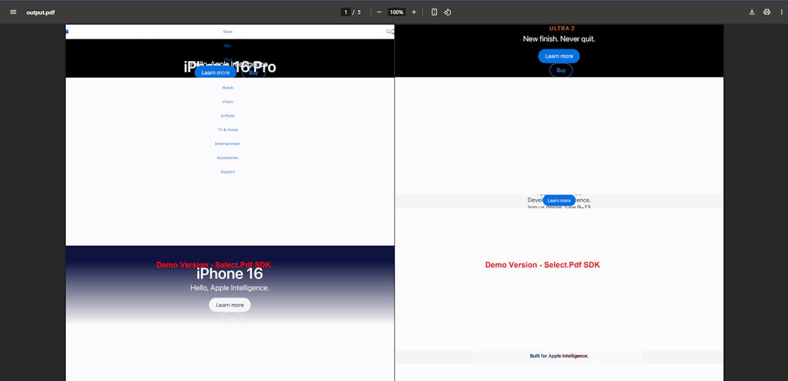
Task: Open the more options three-dot menu
Action: (782, 12)
